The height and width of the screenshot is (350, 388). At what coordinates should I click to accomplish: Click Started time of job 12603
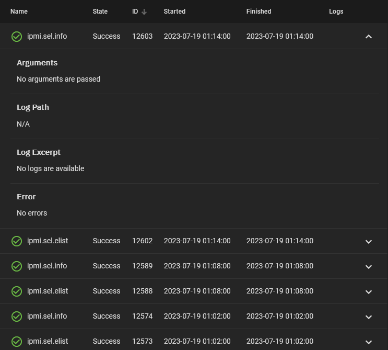[197, 36]
